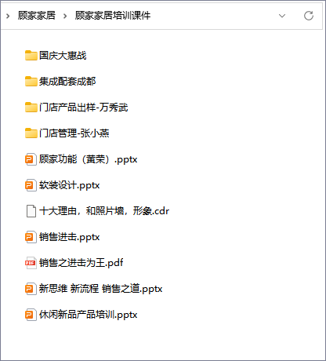This screenshot has height=361, width=326.
Task: Click PDF icon of 销售之进击为王.pdf
Action: [31, 263]
